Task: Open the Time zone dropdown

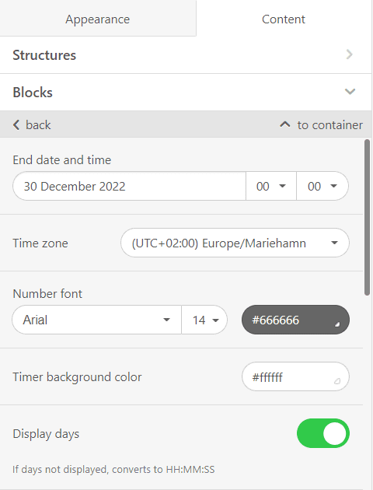Action: pyautogui.click(x=235, y=243)
